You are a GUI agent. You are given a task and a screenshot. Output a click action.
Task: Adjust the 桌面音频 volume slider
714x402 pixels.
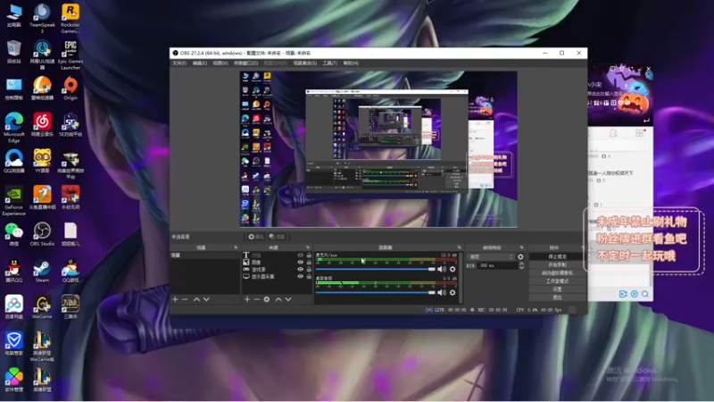coord(375,292)
